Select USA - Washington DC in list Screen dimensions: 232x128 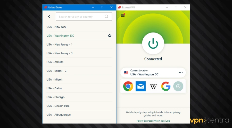79,36
